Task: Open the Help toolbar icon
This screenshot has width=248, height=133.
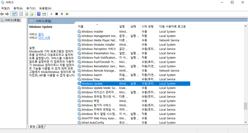Action: (x=39, y=14)
